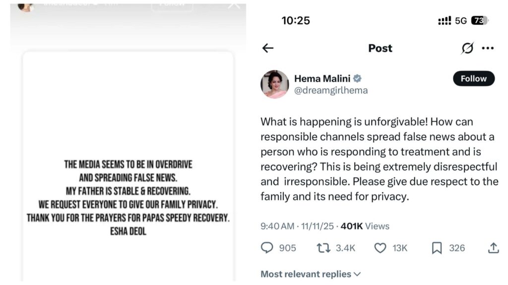Tap the 401K Views count
Screen dimensions: 508x285
tap(365, 226)
